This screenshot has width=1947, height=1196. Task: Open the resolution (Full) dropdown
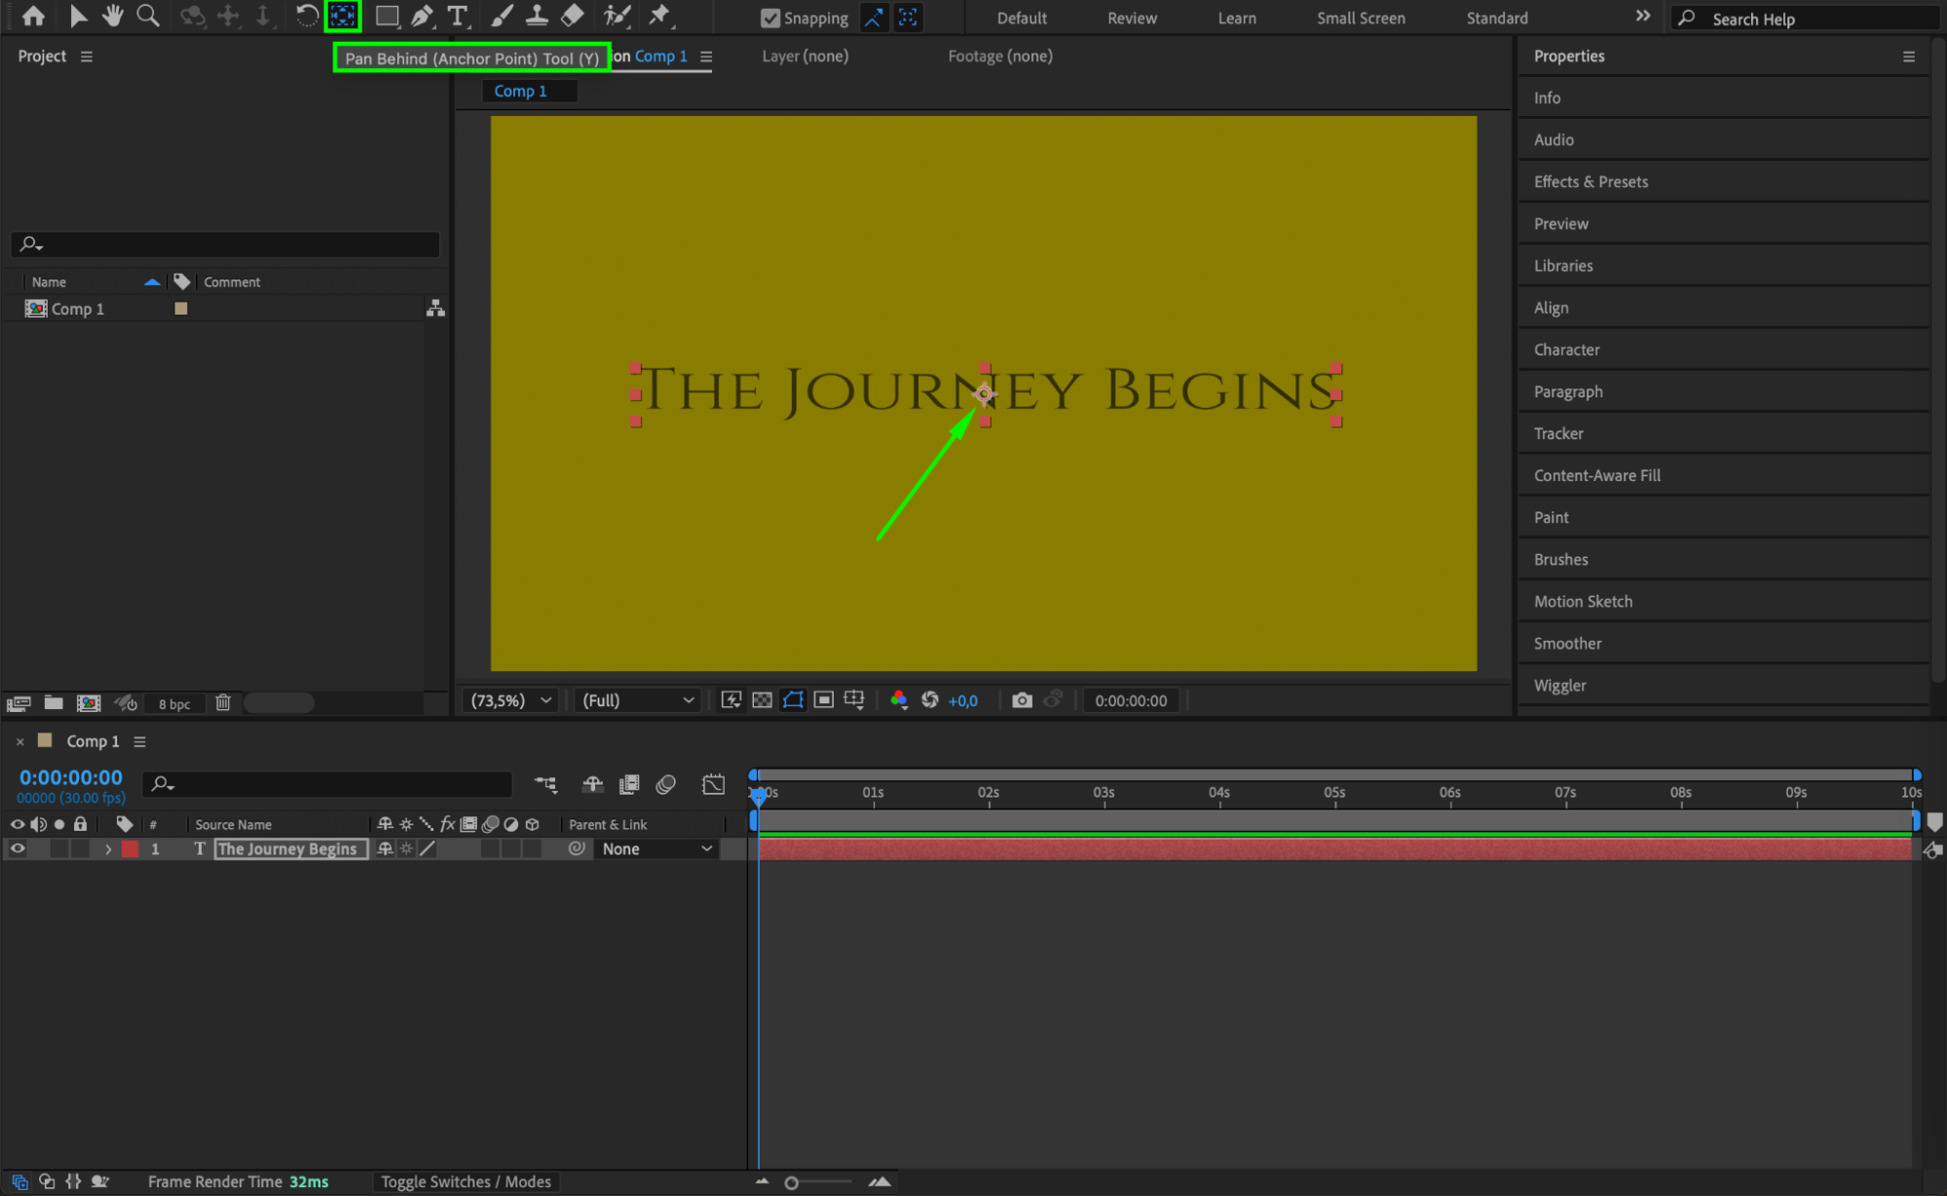coord(638,700)
